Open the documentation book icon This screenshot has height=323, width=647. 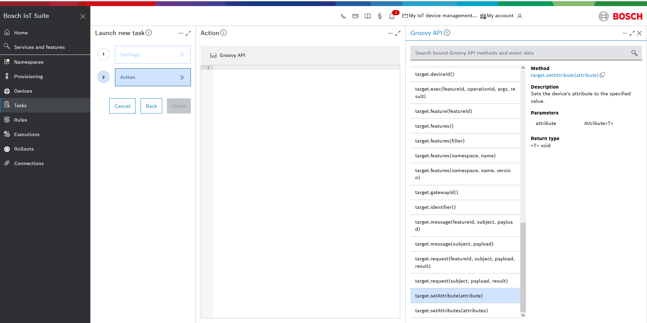point(368,16)
